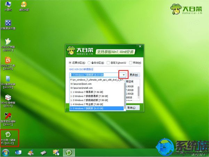Close the 大白菜 installer dialog
This screenshot has height=157, width=209.
coord(140,46)
